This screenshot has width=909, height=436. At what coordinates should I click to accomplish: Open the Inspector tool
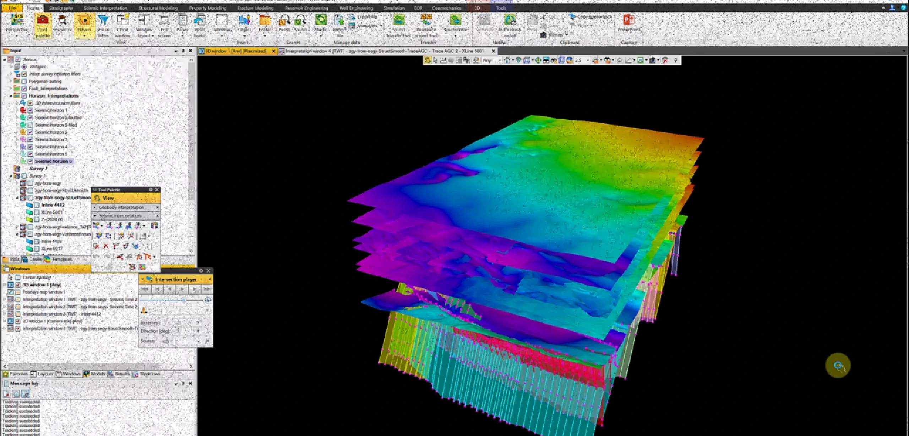click(x=62, y=23)
